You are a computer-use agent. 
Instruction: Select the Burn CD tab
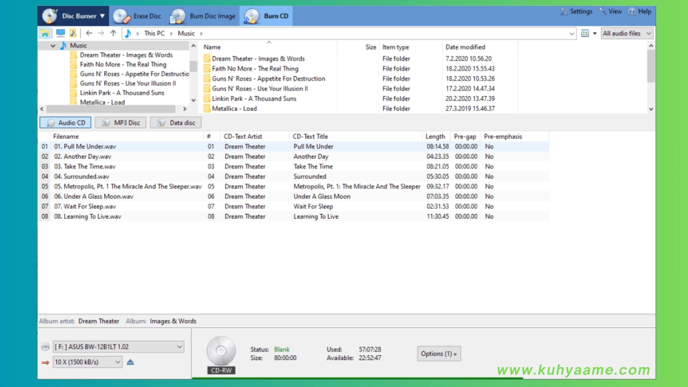tap(267, 16)
